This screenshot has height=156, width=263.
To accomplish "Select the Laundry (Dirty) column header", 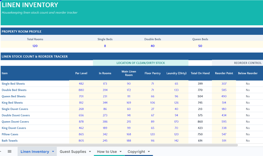I will click(176, 73).
